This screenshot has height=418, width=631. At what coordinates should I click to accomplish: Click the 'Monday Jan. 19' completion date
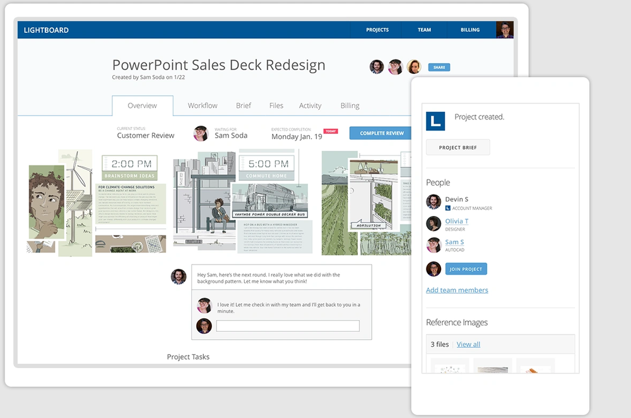pos(297,136)
